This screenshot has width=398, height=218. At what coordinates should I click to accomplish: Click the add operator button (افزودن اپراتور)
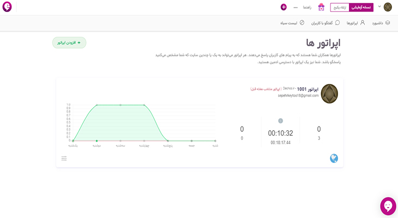pos(69,43)
